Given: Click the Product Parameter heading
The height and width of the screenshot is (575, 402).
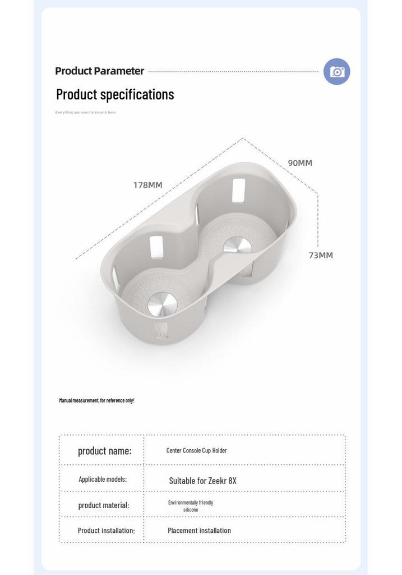Looking at the screenshot, I should [100, 71].
